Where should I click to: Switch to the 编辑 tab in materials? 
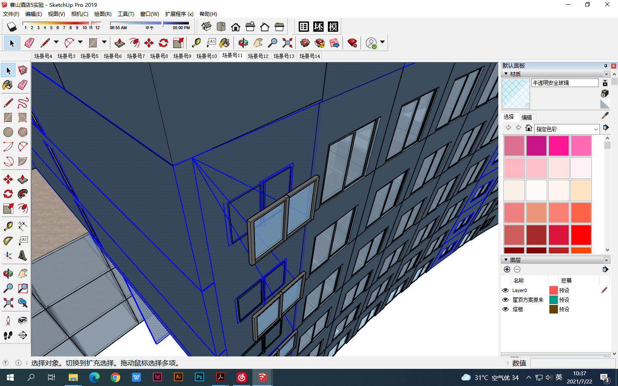[x=527, y=117]
